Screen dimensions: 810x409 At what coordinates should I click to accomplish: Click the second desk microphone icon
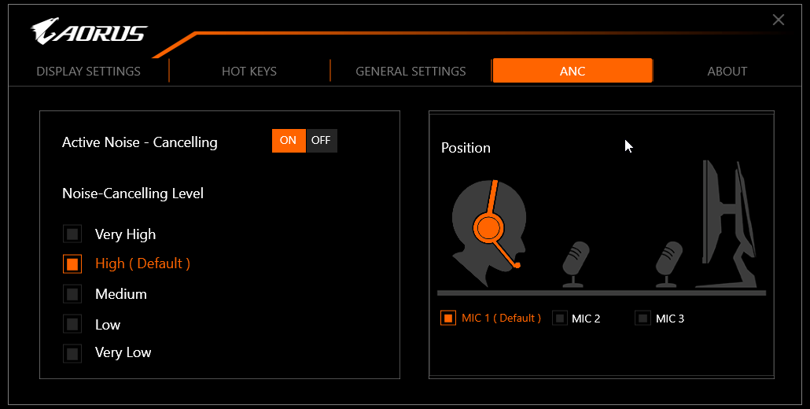[669, 263]
